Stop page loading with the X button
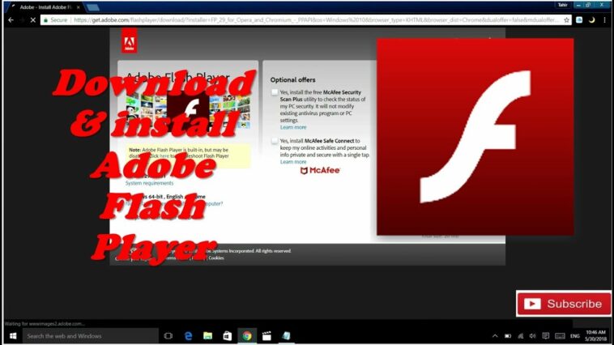This screenshot has height=345, width=614. pyautogui.click(x=33, y=20)
